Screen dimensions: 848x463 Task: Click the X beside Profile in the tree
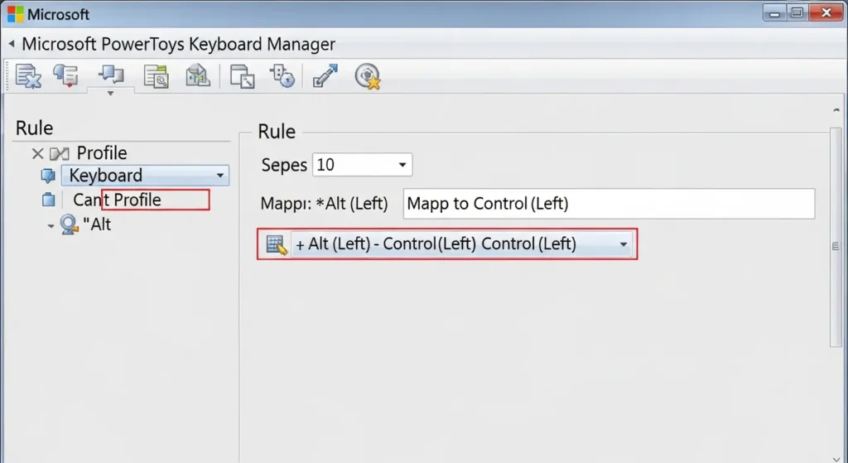point(37,153)
